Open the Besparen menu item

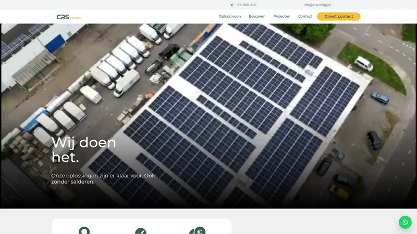point(257,17)
